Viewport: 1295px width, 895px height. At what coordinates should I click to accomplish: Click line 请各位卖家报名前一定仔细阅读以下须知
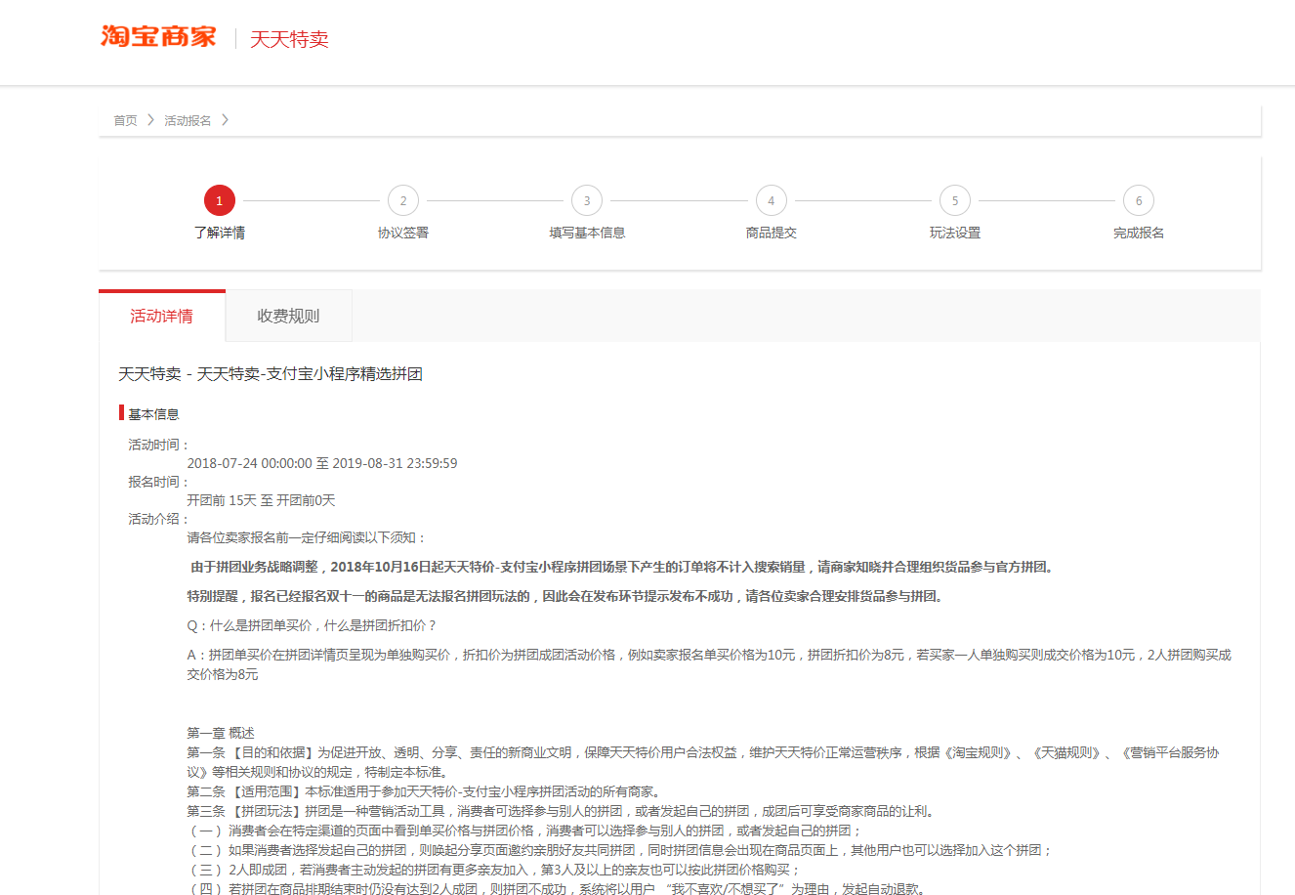pyautogui.click(x=306, y=537)
